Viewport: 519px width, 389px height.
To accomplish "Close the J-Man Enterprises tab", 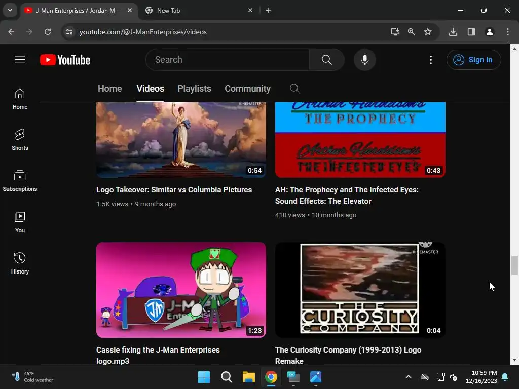I will click(x=130, y=10).
